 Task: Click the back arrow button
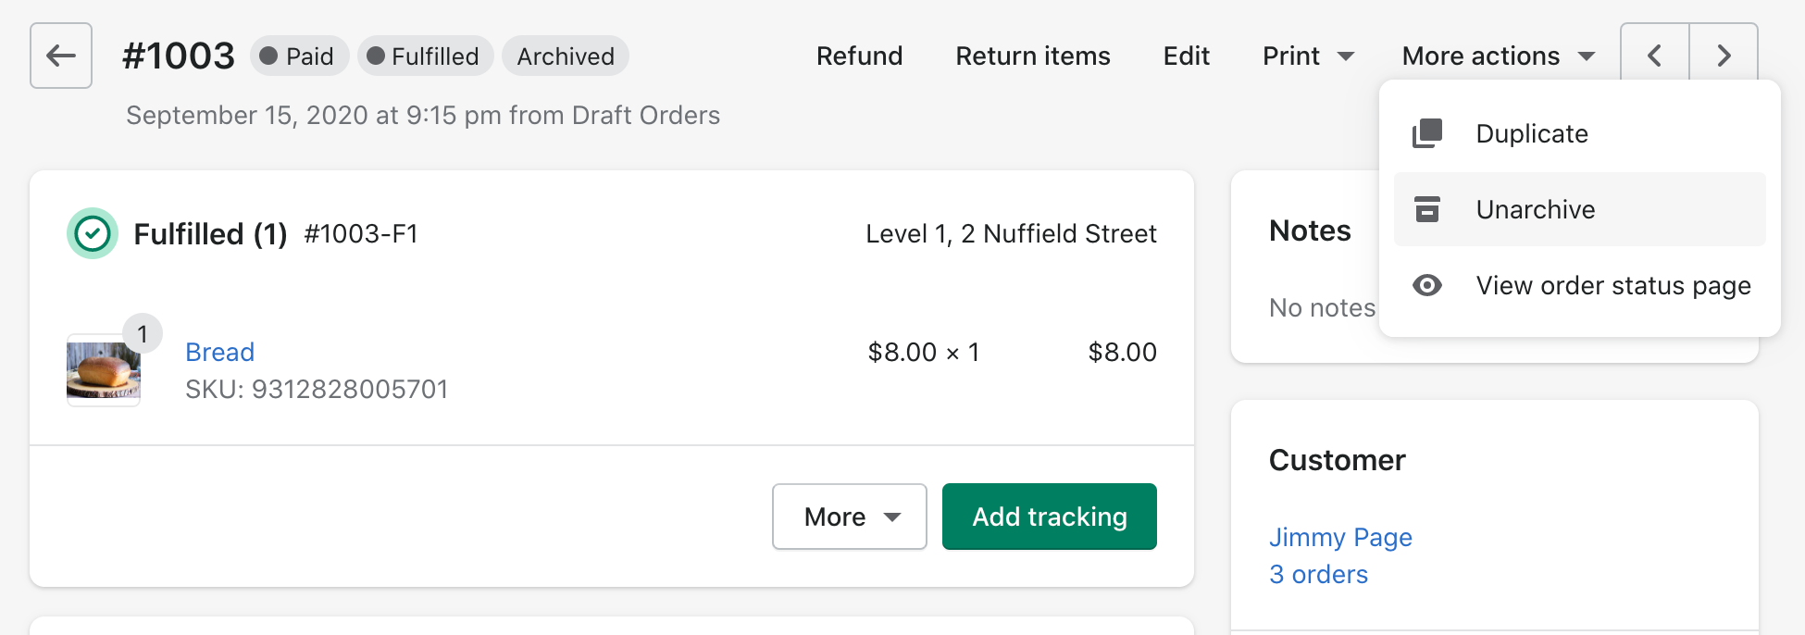click(x=61, y=56)
